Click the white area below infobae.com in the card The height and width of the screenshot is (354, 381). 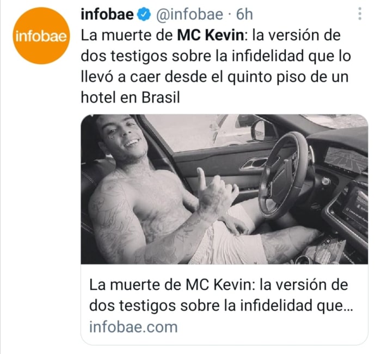coord(224,339)
